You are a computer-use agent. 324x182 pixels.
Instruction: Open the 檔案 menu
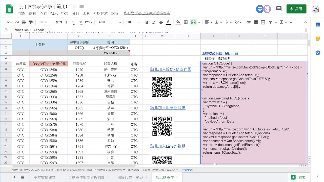(x=22, y=13)
